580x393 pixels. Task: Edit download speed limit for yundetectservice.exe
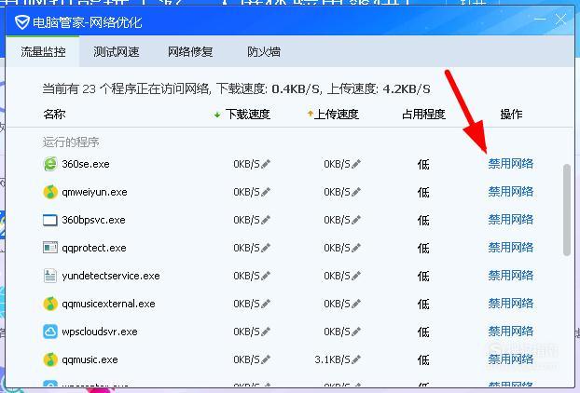click(266, 276)
